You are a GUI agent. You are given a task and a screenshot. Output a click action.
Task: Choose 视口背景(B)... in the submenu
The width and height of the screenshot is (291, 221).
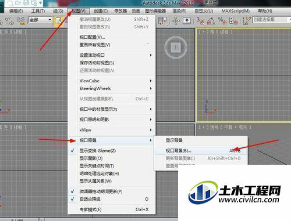[201, 151]
